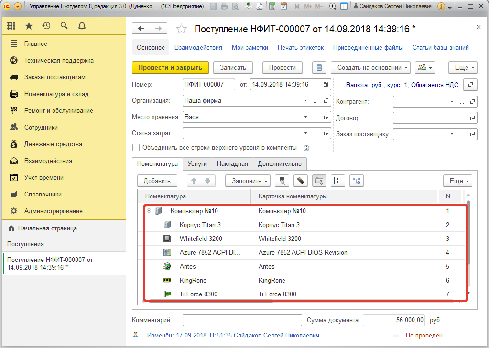Open Favorites with the star icon in the left panel

pos(29,26)
